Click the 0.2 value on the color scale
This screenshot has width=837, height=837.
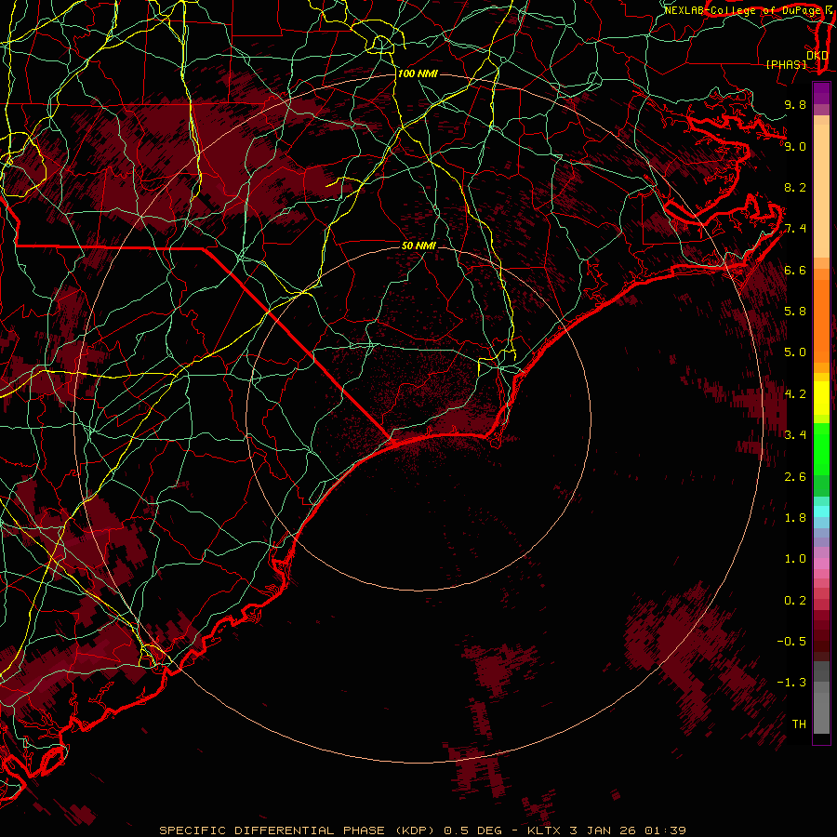pos(795,601)
